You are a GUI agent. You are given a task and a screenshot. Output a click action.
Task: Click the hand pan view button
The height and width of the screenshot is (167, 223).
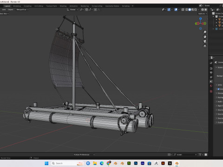pyautogui.click(x=205, y=37)
